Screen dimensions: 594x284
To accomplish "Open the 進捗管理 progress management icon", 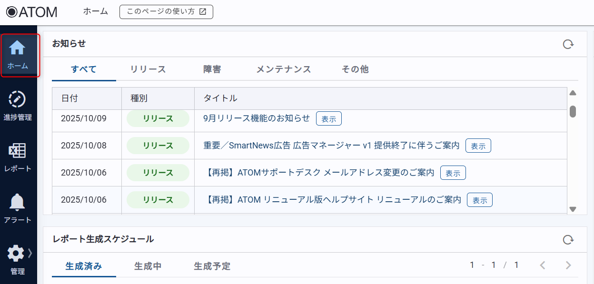I will tap(18, 99).
